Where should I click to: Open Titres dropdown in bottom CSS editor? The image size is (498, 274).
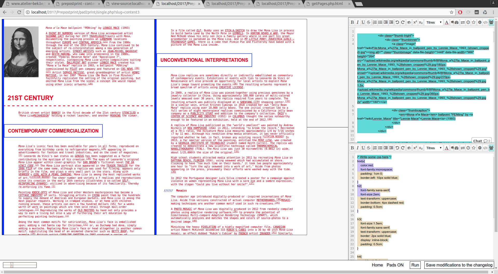[433, 148]
